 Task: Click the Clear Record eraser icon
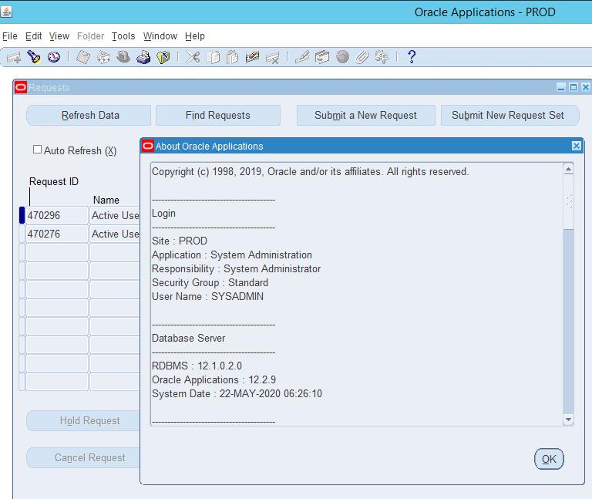252,57
